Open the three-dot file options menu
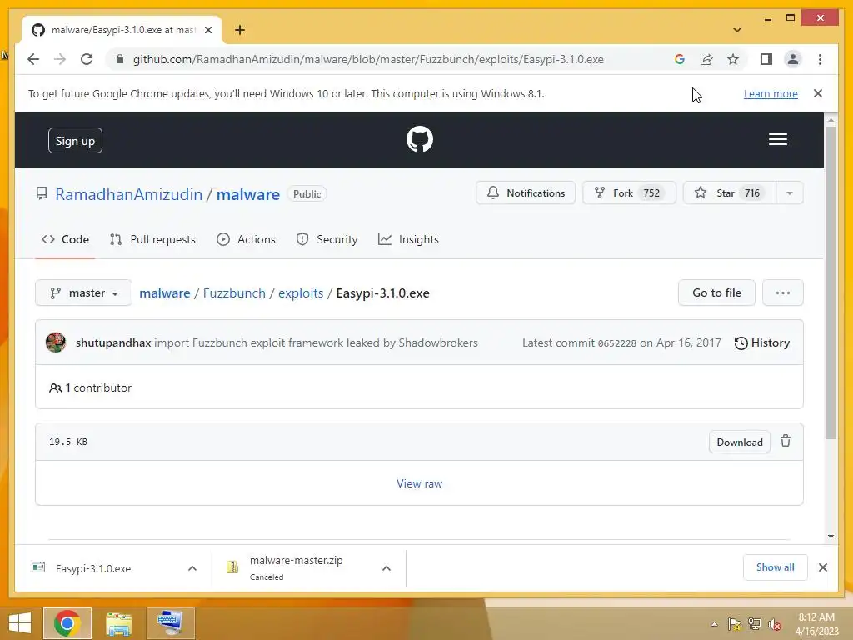Viewport: 853px width, 640px height. (783, 292)
